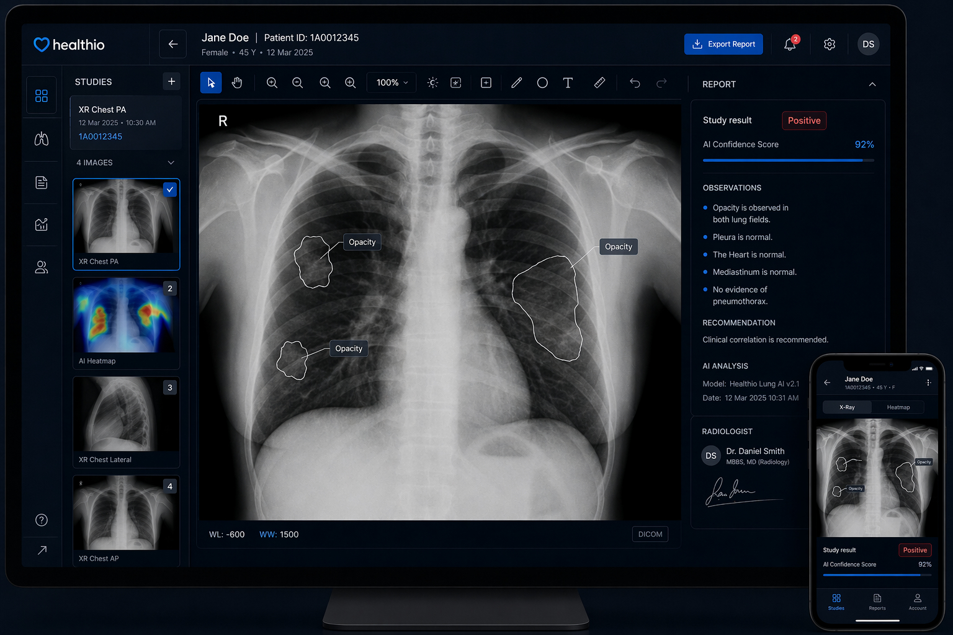Open Reports tab on phone navigation

pyautogui.click(x=877, y=602)
